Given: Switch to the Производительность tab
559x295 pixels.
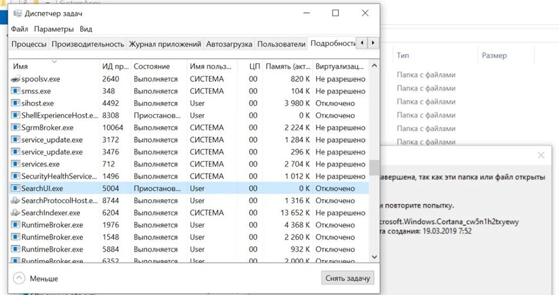Looking at the screenshot, I should pos(87,44).
